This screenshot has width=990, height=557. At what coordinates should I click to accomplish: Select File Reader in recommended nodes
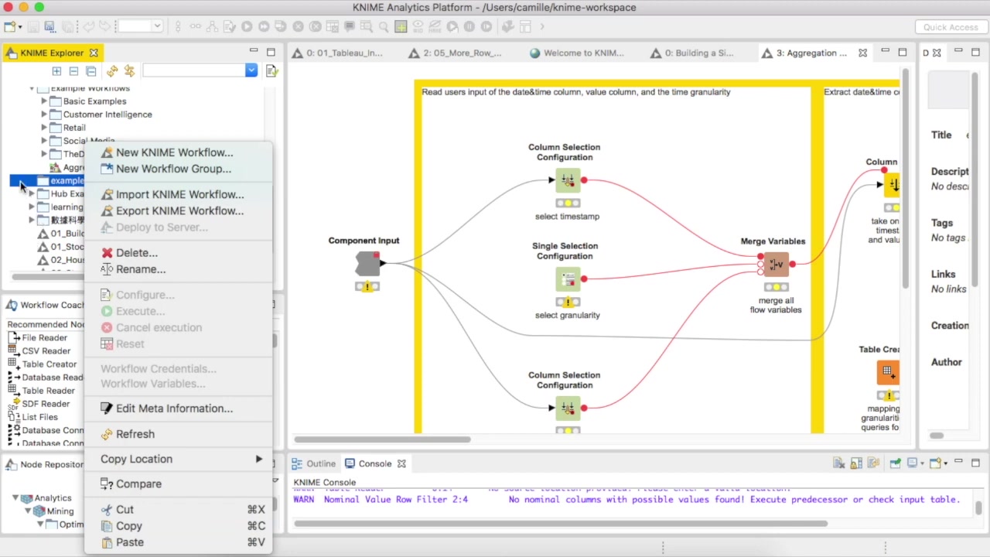click(x=44, y=338)
